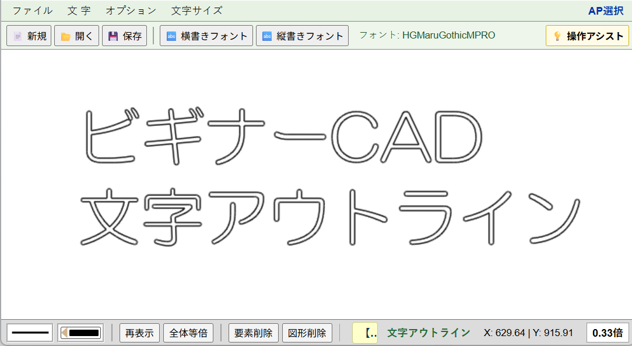The height and width of the screenshot is (346, 632).
Task: Open the black line color swatch
Action: point(80,333)
